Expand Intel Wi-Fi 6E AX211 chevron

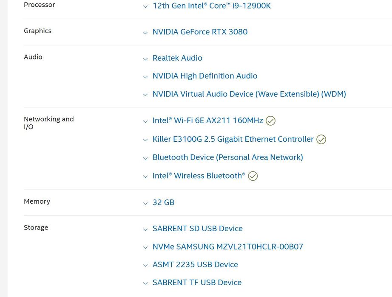(145, 122)
